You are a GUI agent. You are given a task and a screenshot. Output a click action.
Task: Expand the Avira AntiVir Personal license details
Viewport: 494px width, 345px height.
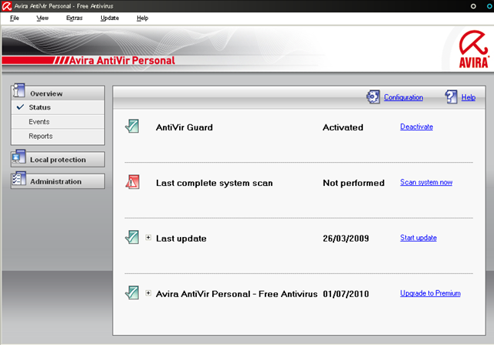tap(148, 293)
